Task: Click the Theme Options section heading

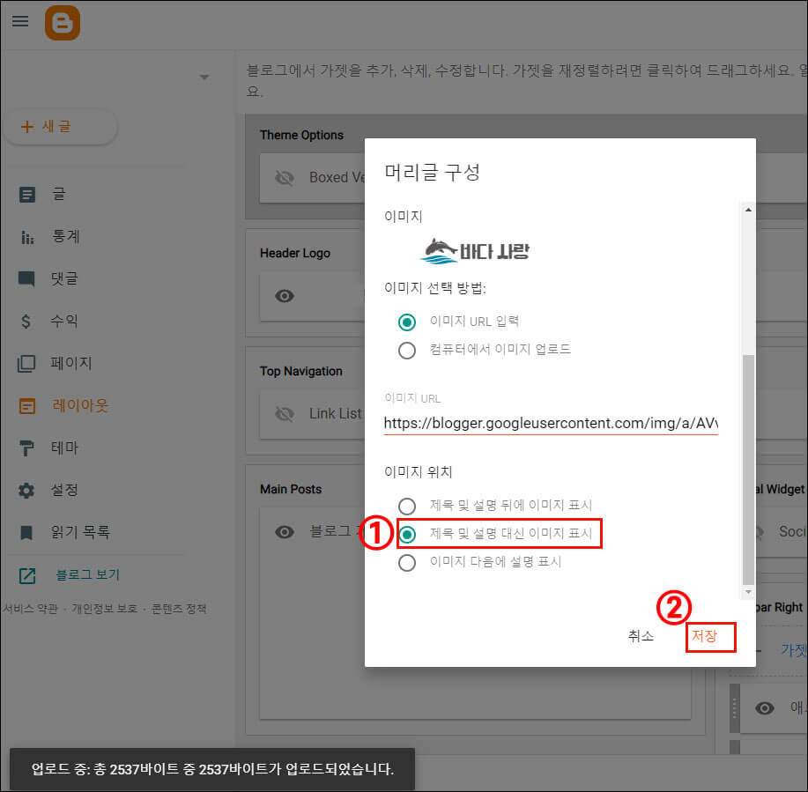Action: click(301, 135)
